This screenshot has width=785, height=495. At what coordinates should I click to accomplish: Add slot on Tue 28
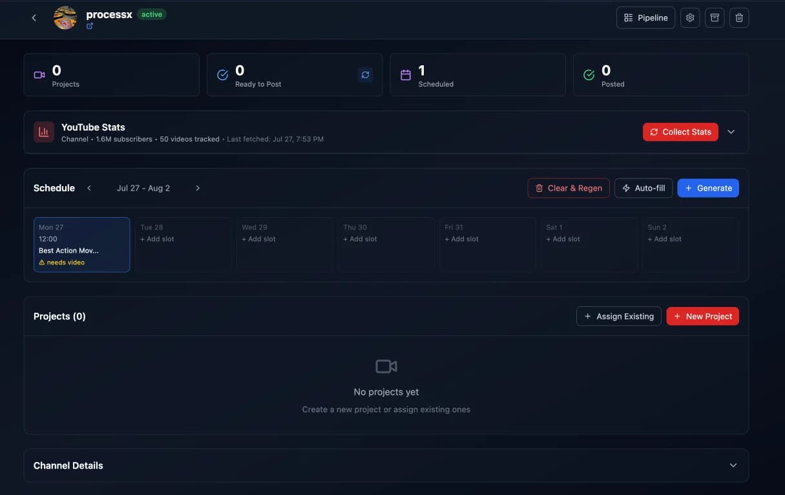coord(157,239)
